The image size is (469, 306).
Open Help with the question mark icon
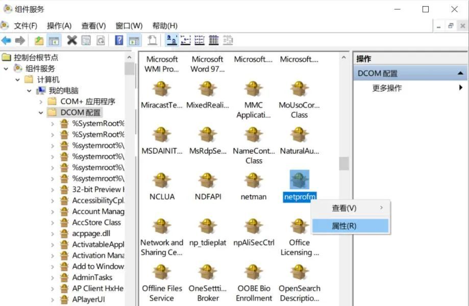[x=119, y=40]
